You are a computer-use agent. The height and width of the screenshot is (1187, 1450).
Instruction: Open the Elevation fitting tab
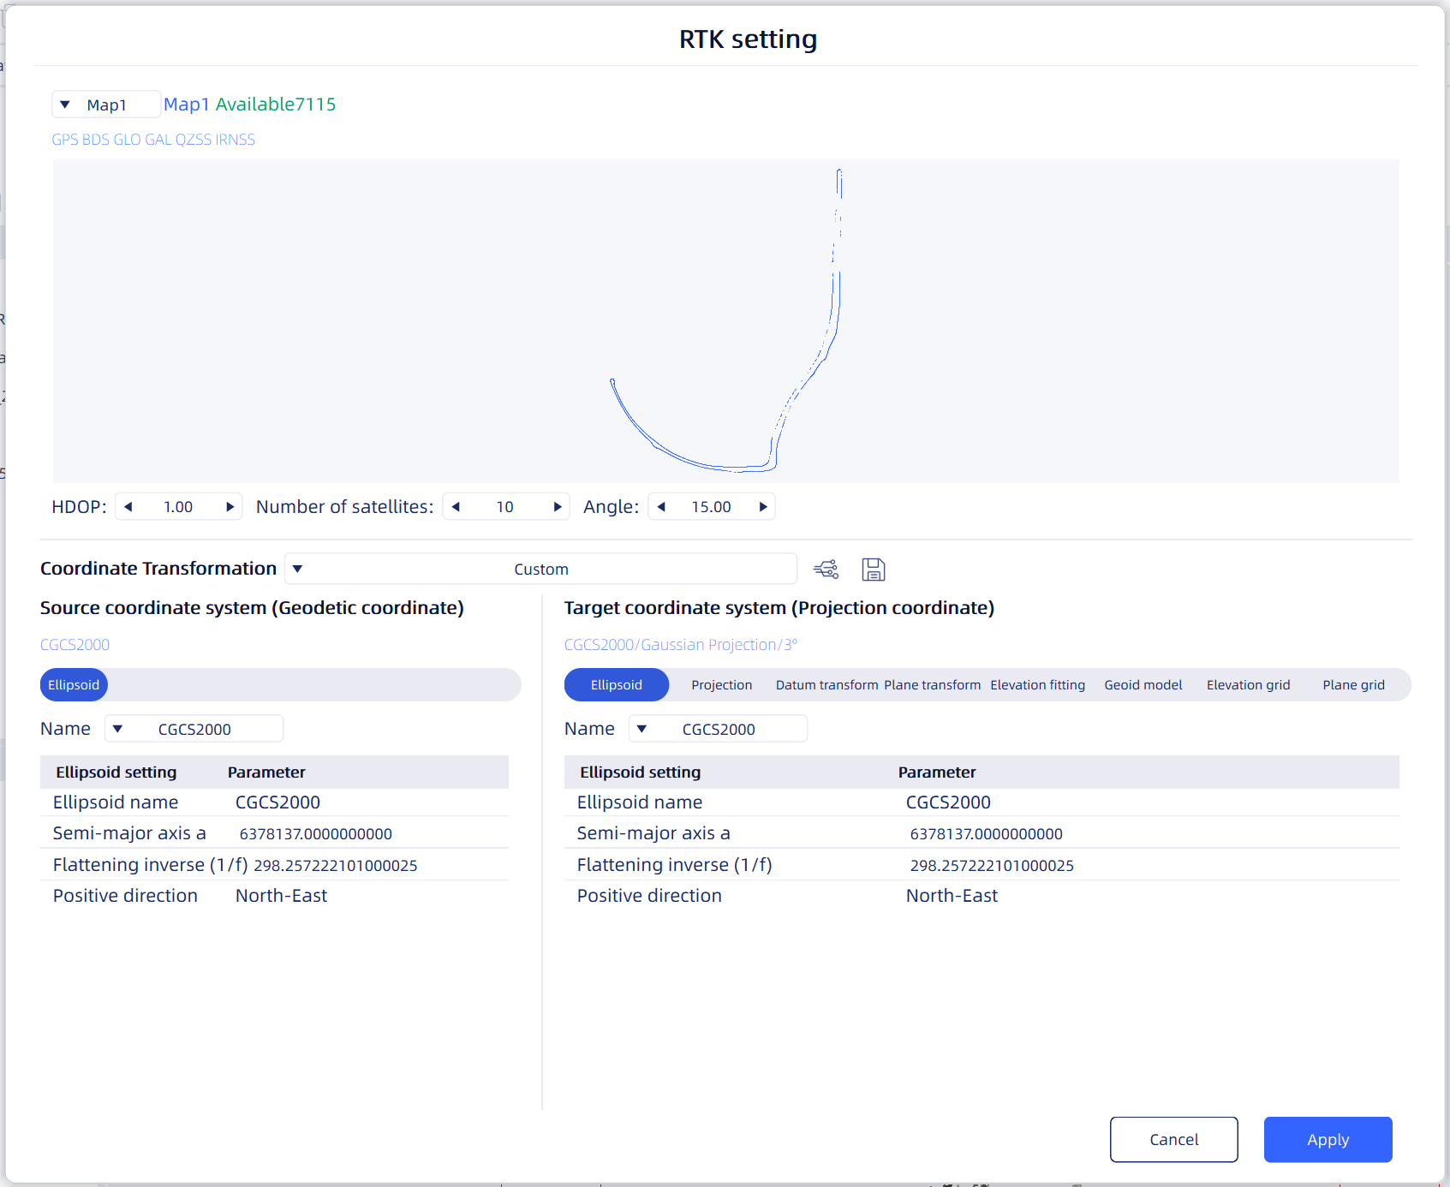pos(1038,685)
